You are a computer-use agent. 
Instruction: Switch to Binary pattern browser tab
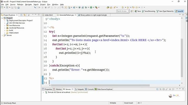pos(93,15)
